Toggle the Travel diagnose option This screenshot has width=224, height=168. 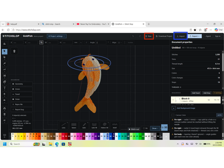pos(22,94)
